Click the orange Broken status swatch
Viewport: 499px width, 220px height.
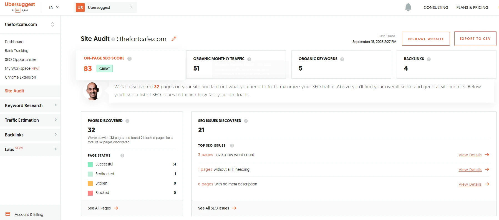point(90,183)
